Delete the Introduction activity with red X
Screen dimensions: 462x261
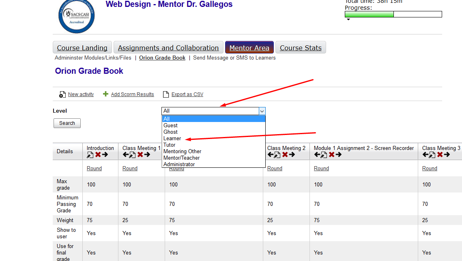pyautogui.click(x=98, y=155)
